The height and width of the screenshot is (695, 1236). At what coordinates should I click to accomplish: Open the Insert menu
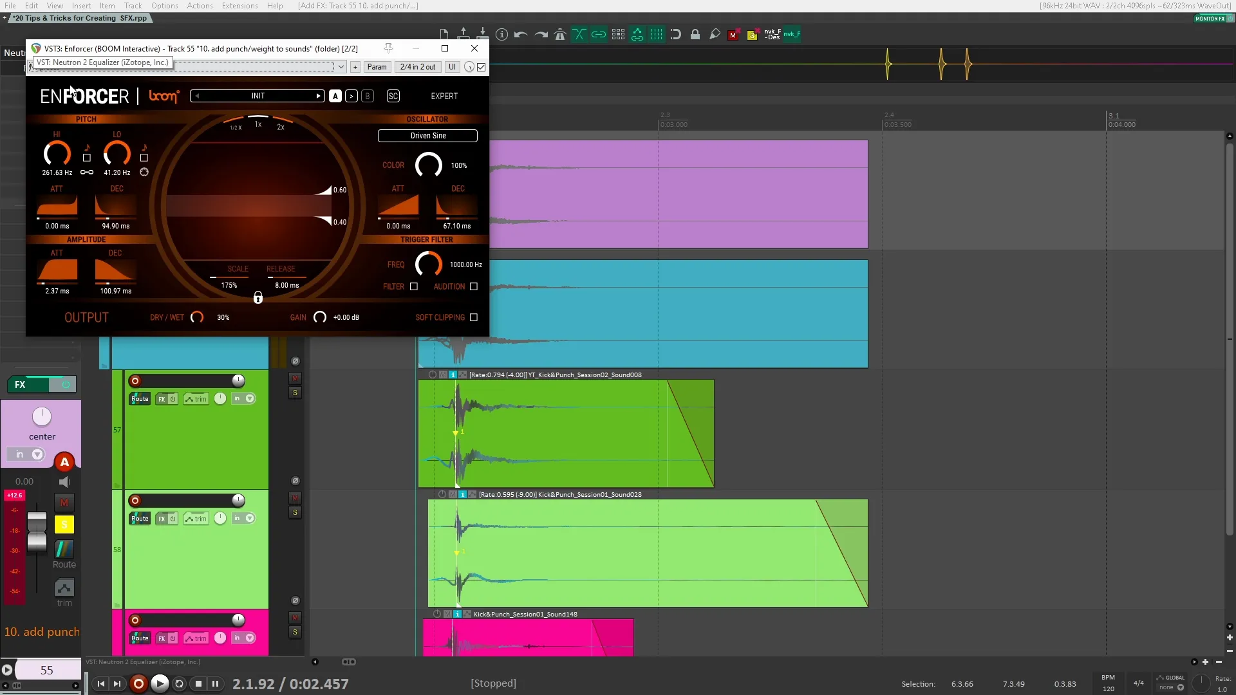click(81, 6)
